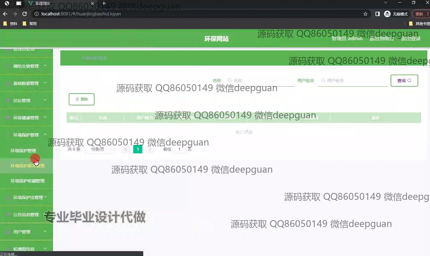This screenshot has height=256, width=430.
Task: Open the 环境保护留言管理 submenu page
Action: [27, 166]
